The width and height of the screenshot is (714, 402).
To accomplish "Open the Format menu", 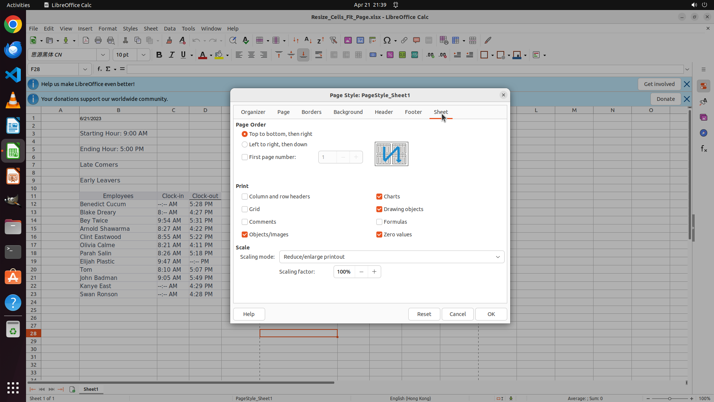I will click(107, 29).
